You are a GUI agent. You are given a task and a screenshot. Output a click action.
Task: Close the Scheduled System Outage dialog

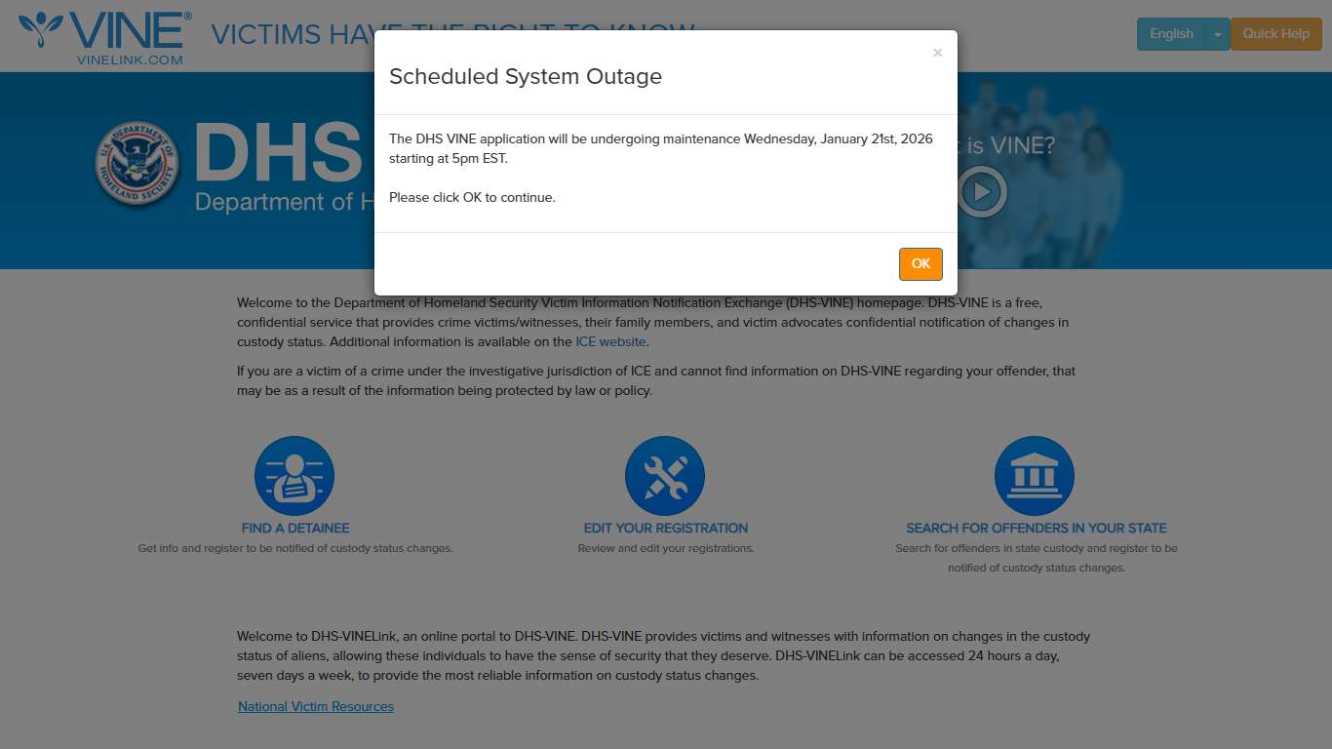937,53
